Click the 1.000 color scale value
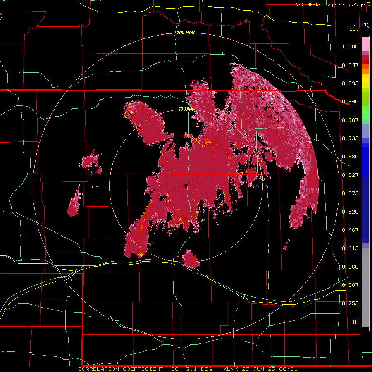This screenshot has height=372, width=372. tap(350, 46)
